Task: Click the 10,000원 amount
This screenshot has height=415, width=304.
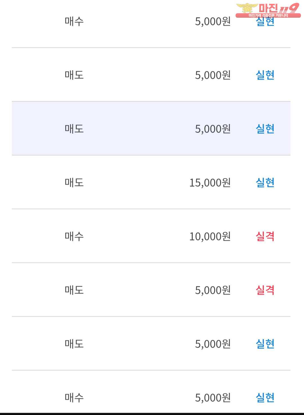Action: point(210,236)
